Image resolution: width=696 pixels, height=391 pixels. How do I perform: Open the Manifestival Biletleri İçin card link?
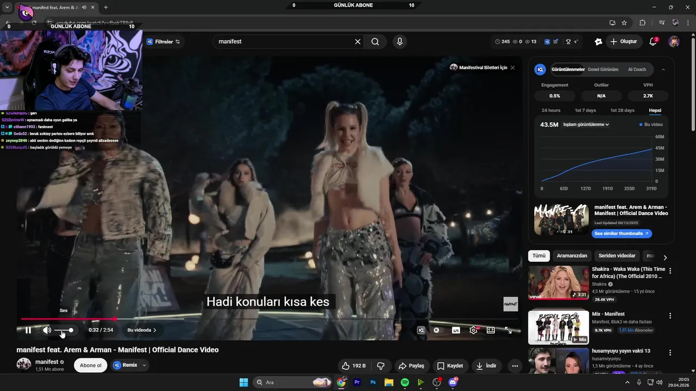pos(478,67)
